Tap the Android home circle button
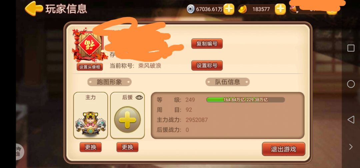The width and height of the screenshot is (360, 168). 351,84
